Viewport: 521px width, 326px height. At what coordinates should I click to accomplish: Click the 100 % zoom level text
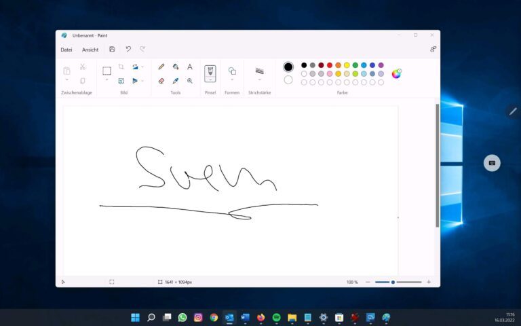click(x=352, y=282)
